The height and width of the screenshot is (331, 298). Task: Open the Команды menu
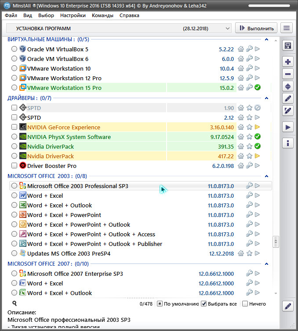coord(102,15)
